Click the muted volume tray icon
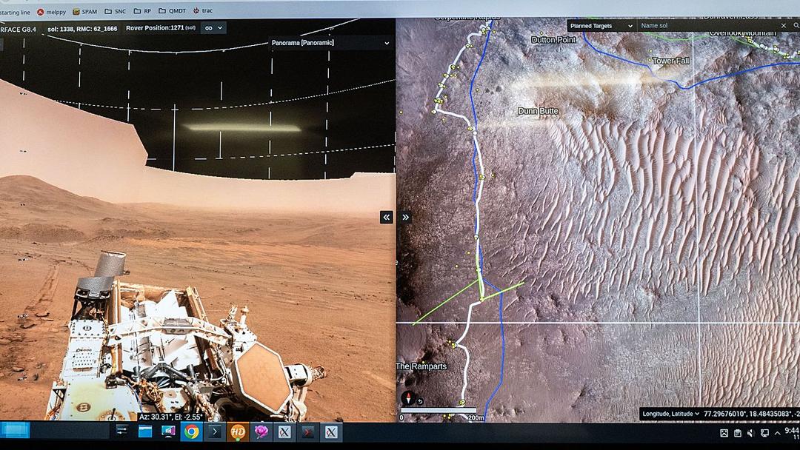This screenshot has height=450, width=800. (x=751, y=433)
